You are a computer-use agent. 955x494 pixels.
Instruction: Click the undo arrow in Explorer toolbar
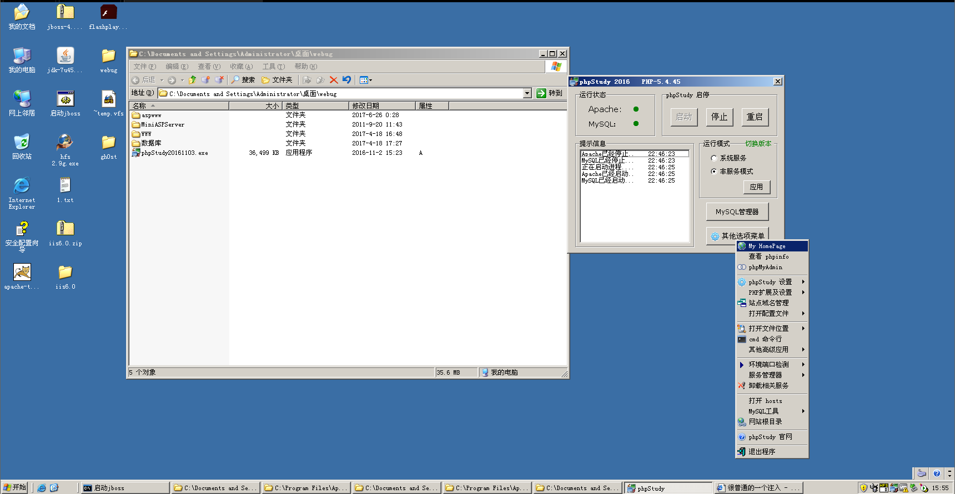346,80
